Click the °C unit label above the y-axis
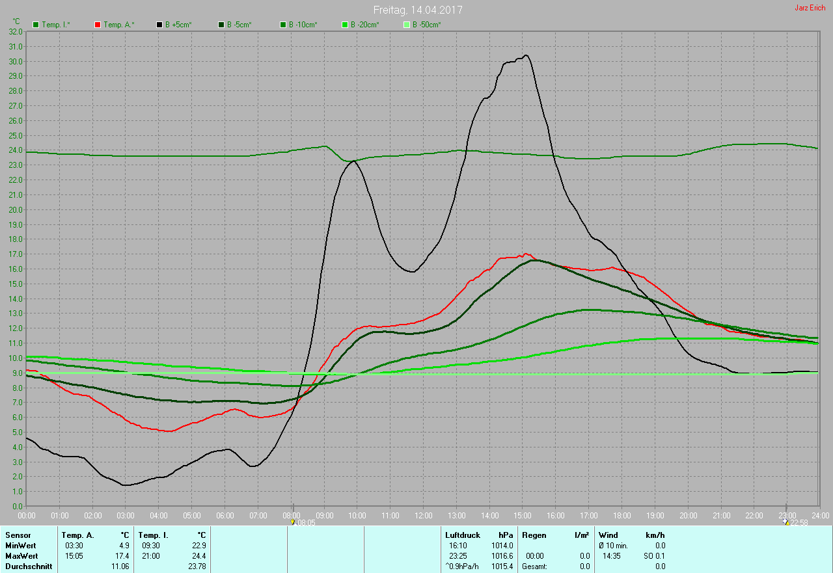The width and height of the screenshot is (833, 573). point(16,21)
